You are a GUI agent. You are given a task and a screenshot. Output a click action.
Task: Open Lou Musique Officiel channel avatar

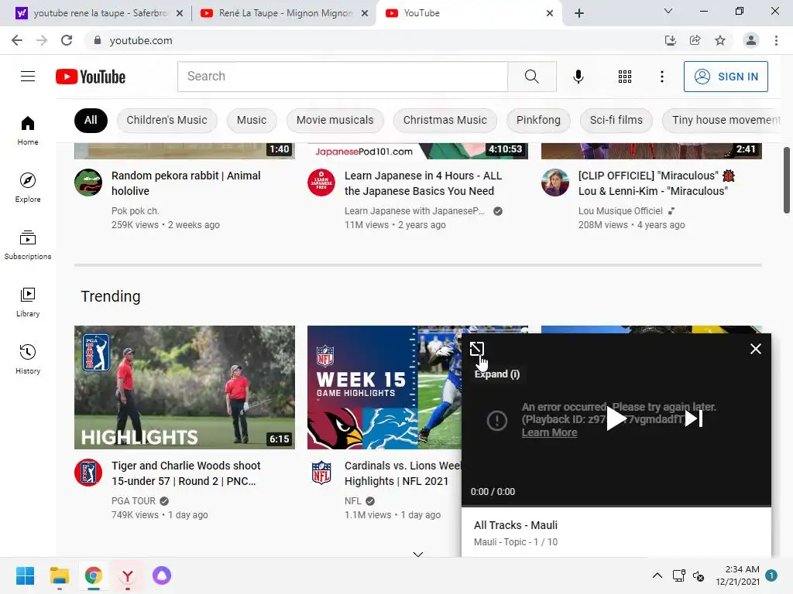[555, 183]
